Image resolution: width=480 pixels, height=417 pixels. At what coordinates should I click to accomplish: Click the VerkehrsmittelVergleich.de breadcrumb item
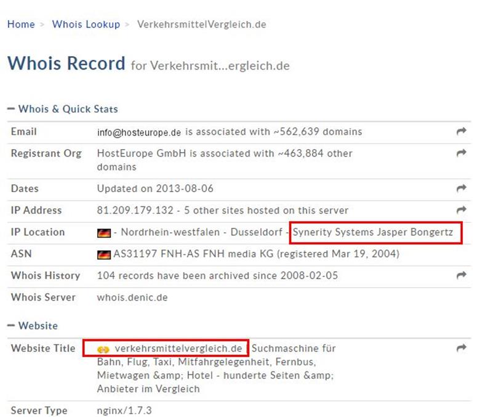pos(201,25)
